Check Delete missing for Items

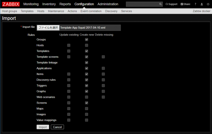(x=103, y=74)
